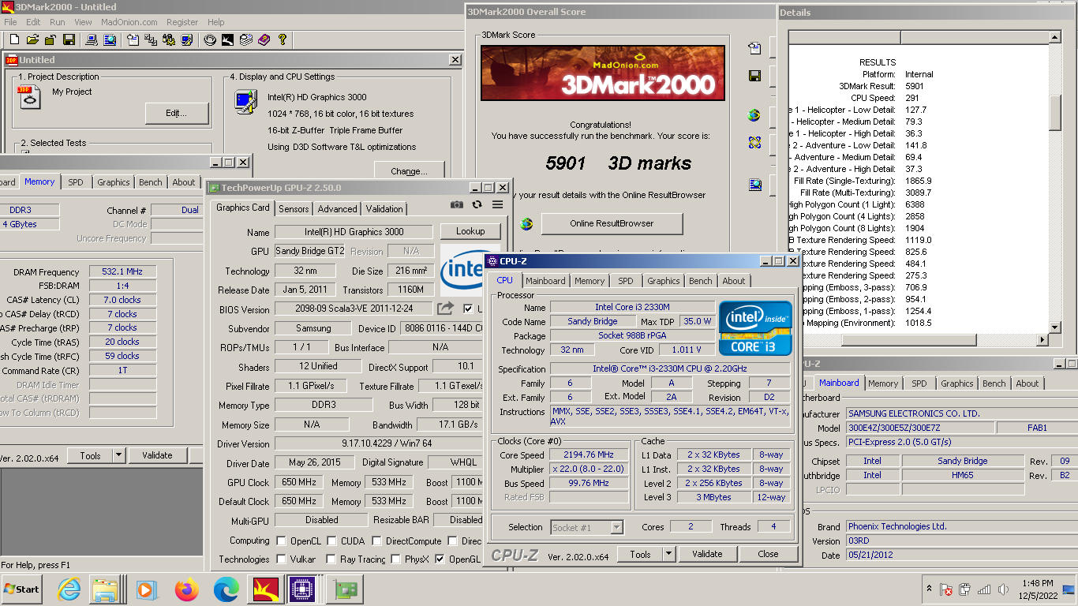Click the Change... button in Display settings
1078x606 pixels.
click(409, 171)
